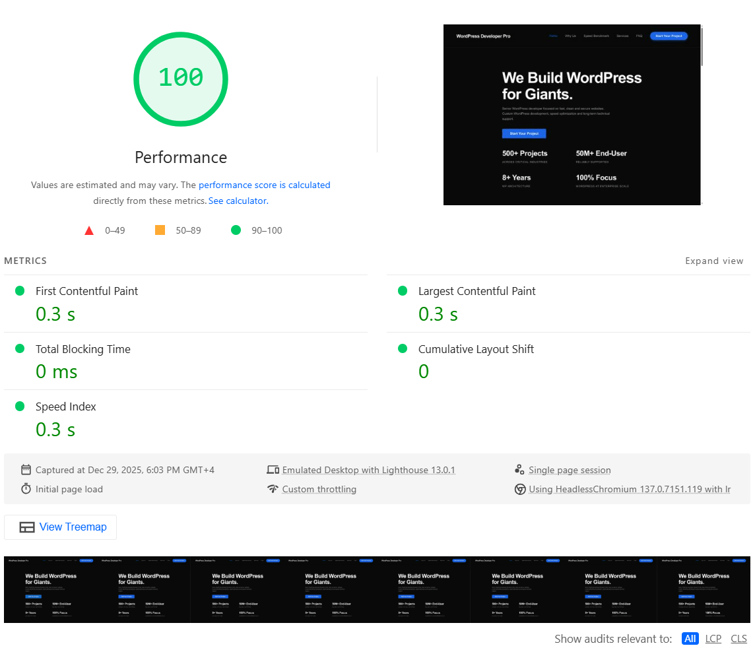The height and width of the screenshot is (652, 755).
Task: Open the View Treemap panel
Action: click(61, 527)
